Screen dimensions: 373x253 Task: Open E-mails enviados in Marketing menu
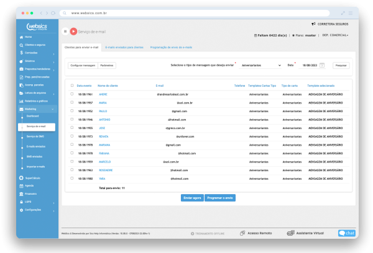tap(36, 146)
